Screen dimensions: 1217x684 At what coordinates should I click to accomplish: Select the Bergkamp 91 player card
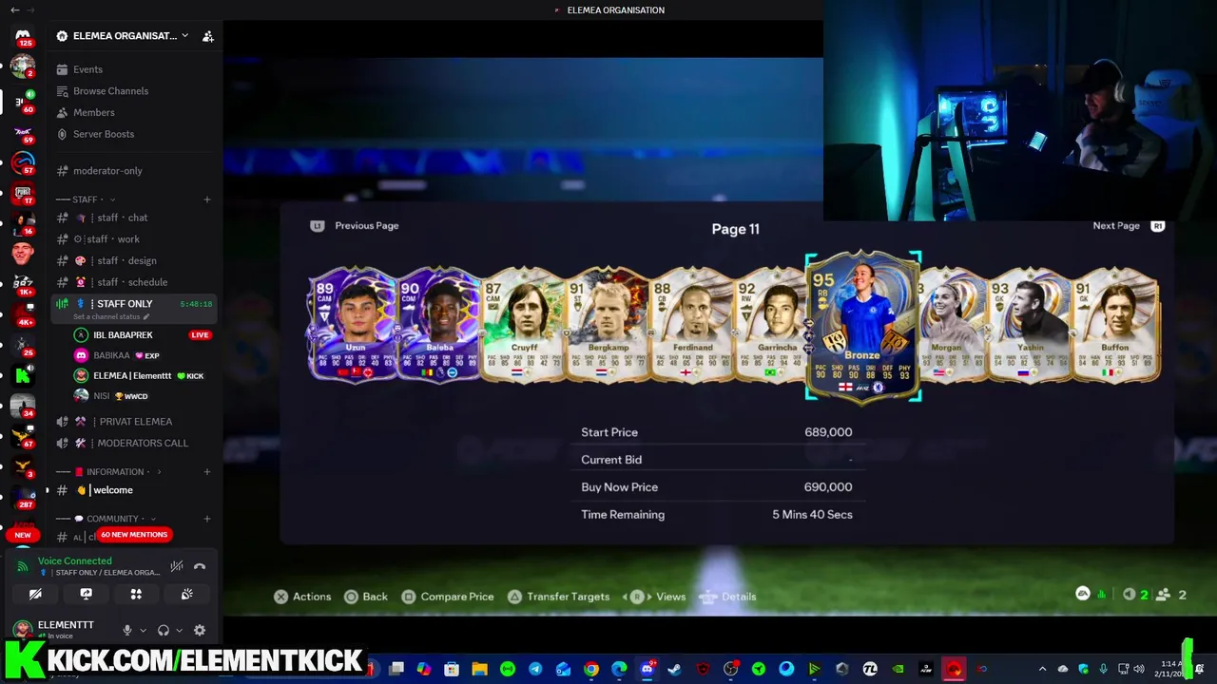coord(608,325)
